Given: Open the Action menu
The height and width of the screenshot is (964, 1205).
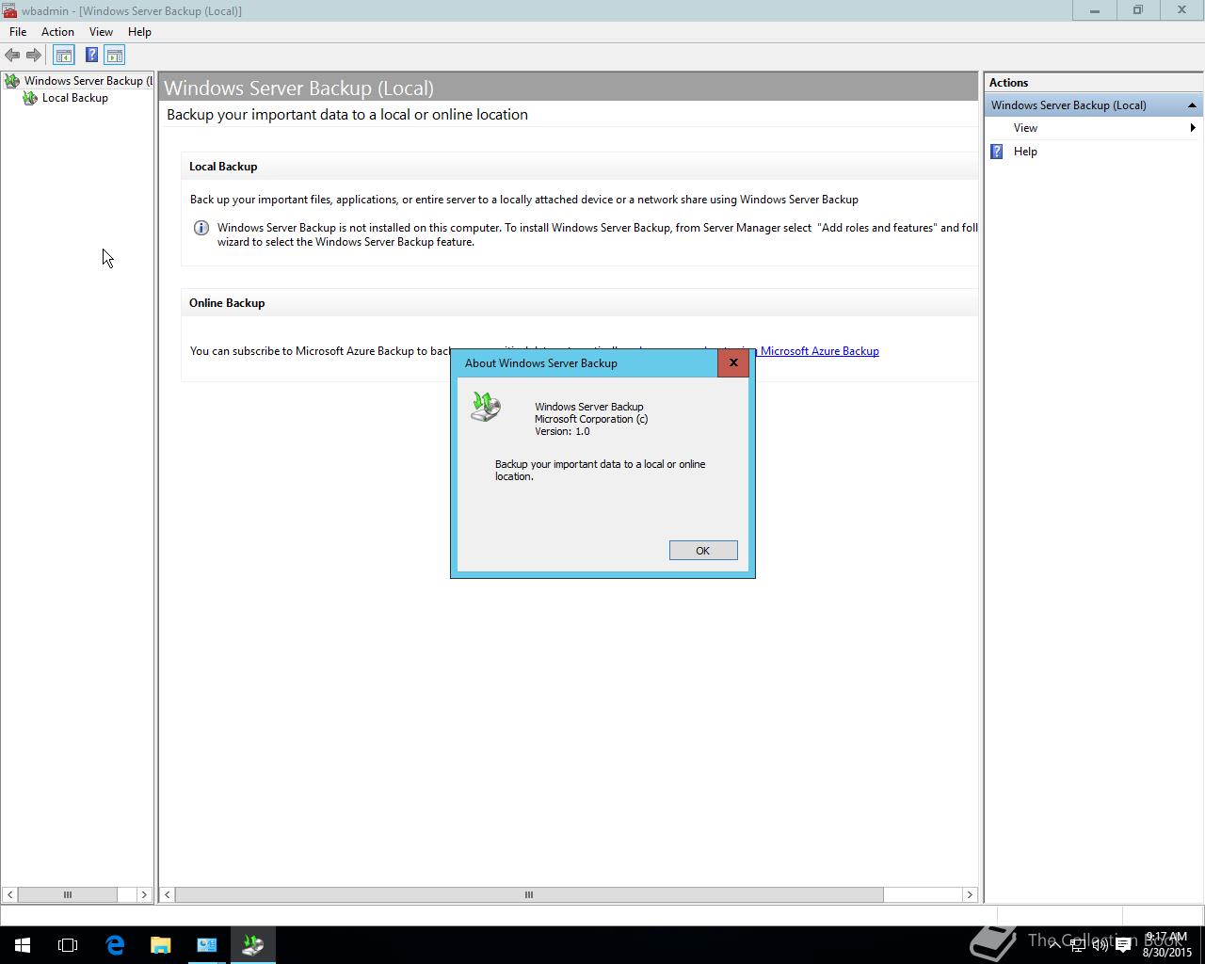Looking at the screenshot, I should pos(57,32).
